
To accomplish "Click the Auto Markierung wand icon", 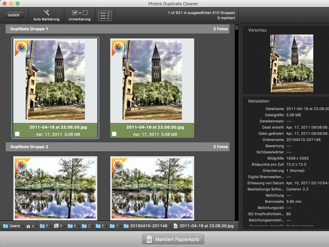I will pos(47,12).
